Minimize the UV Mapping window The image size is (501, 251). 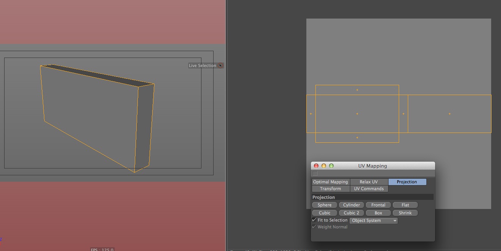click(324, 166)
